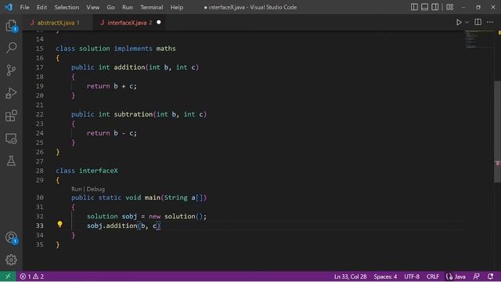The width and height of the screenshot is (501, 282).
Task: Open the Extensions view
Action: 11,116
